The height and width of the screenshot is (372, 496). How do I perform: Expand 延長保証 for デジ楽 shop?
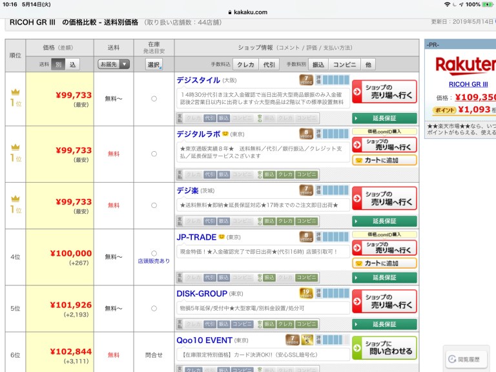point(384,221)
